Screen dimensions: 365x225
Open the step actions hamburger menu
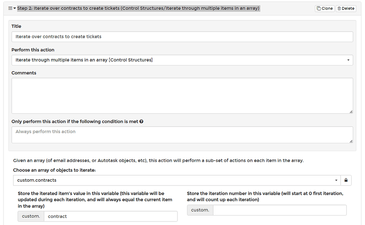(x=10, y=8)
